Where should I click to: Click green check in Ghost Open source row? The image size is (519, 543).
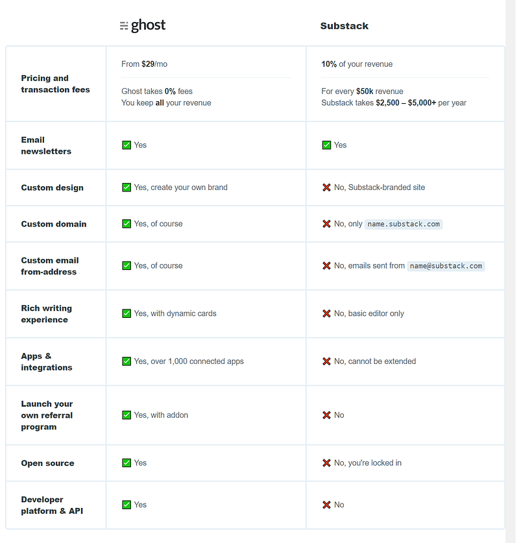click(127, 463)
